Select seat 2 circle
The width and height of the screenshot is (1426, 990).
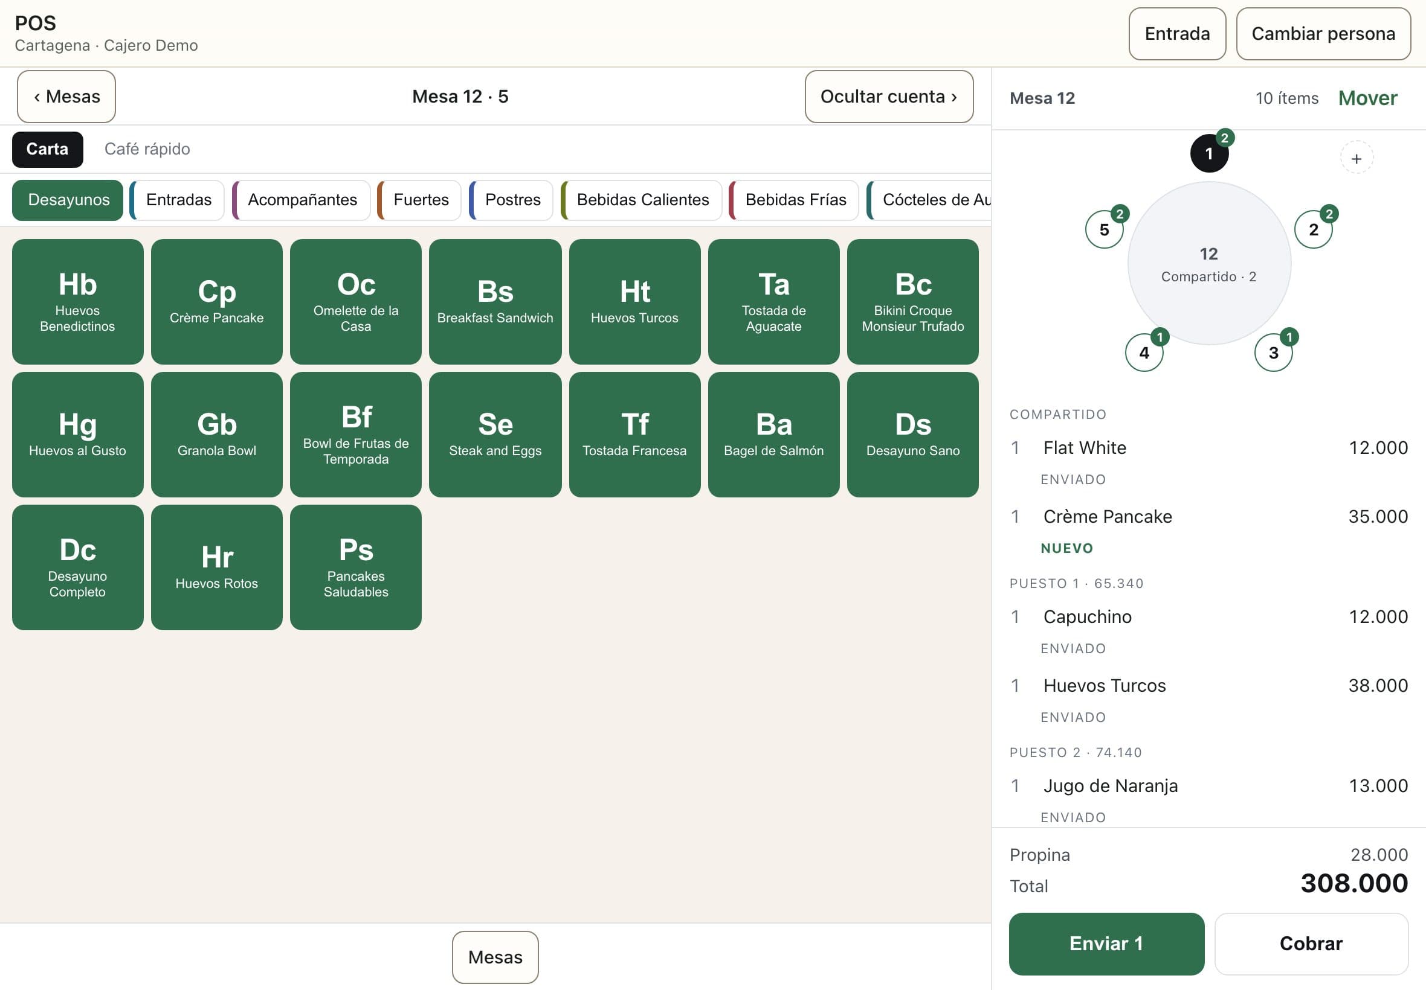click(x=1313, y=229)
